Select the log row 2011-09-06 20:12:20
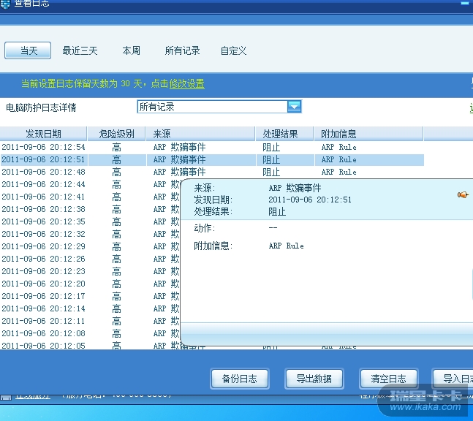Viewport: 473px width, 421px height. click(x=90, y=284)
